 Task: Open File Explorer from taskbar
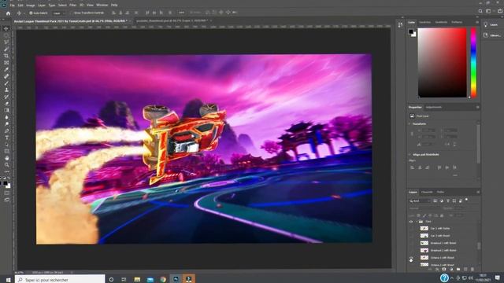[137, 280]
